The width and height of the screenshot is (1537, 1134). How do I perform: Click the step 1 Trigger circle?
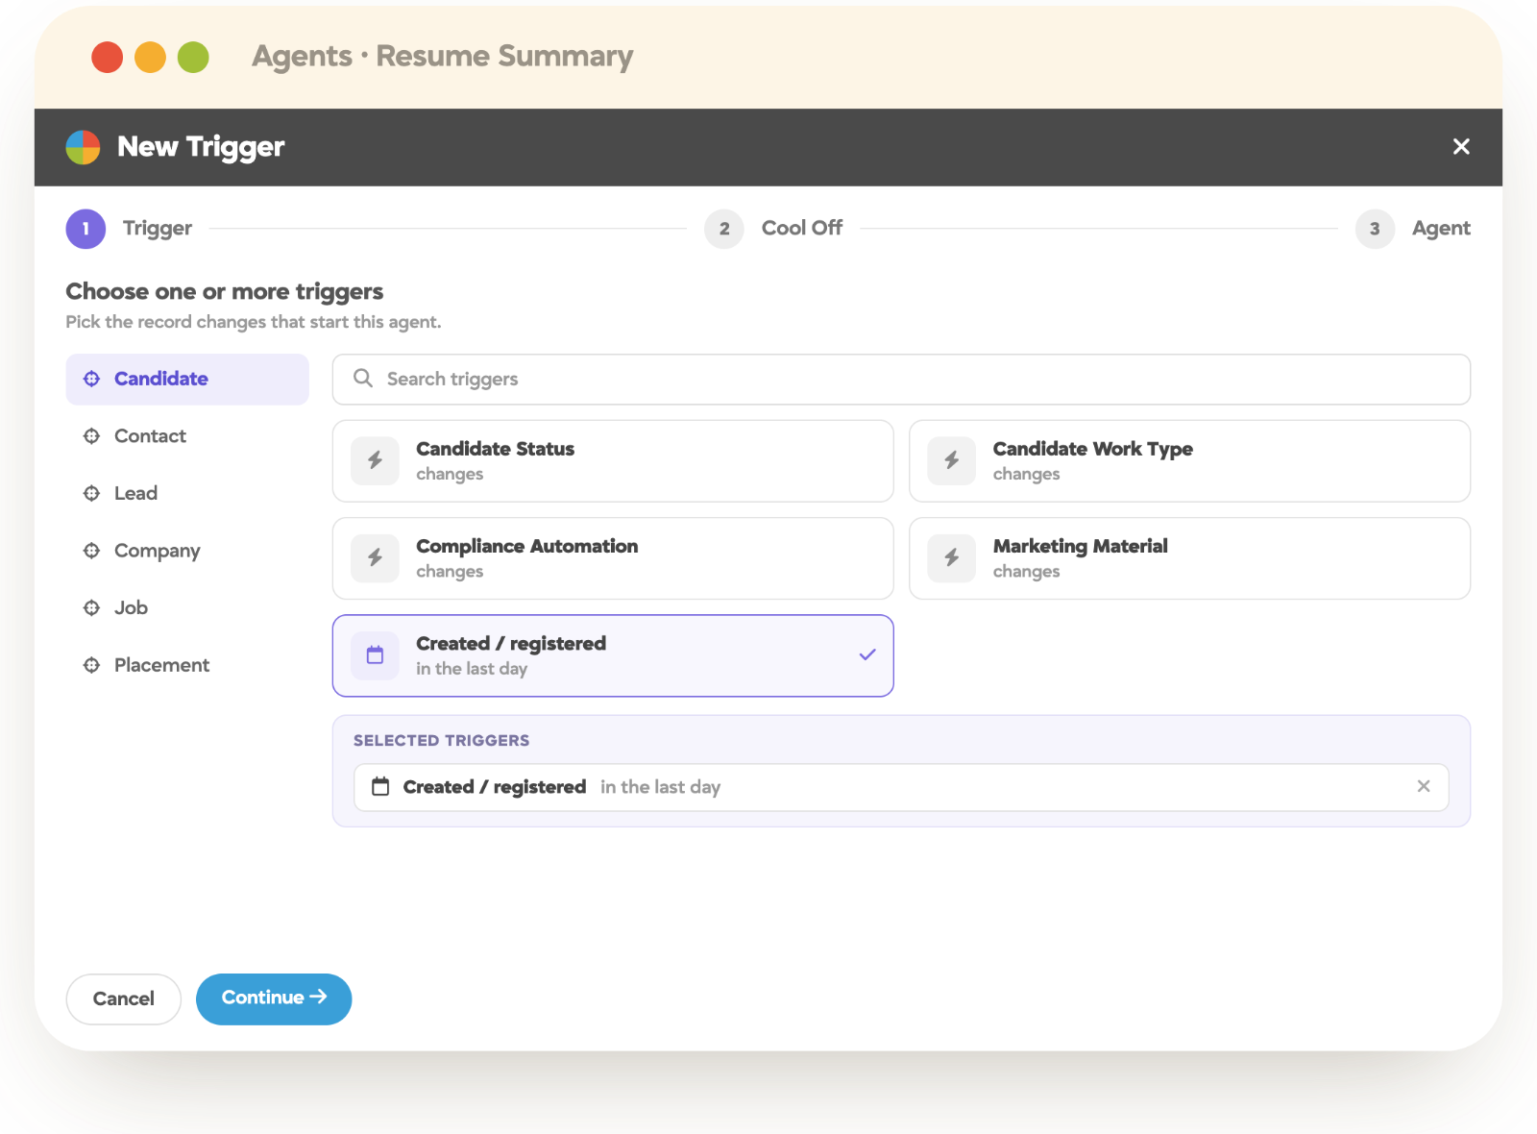click(85, 229)
